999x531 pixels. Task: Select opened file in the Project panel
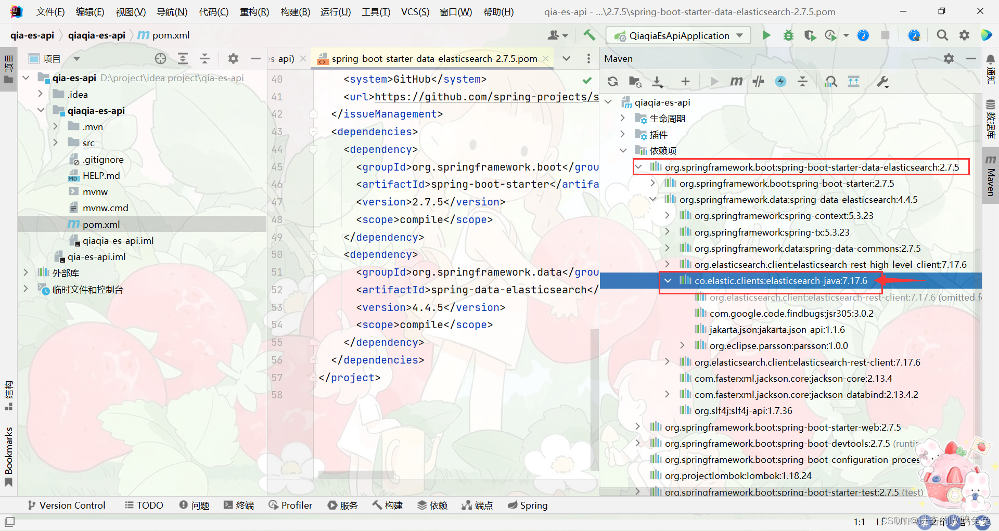coord(161,59)
